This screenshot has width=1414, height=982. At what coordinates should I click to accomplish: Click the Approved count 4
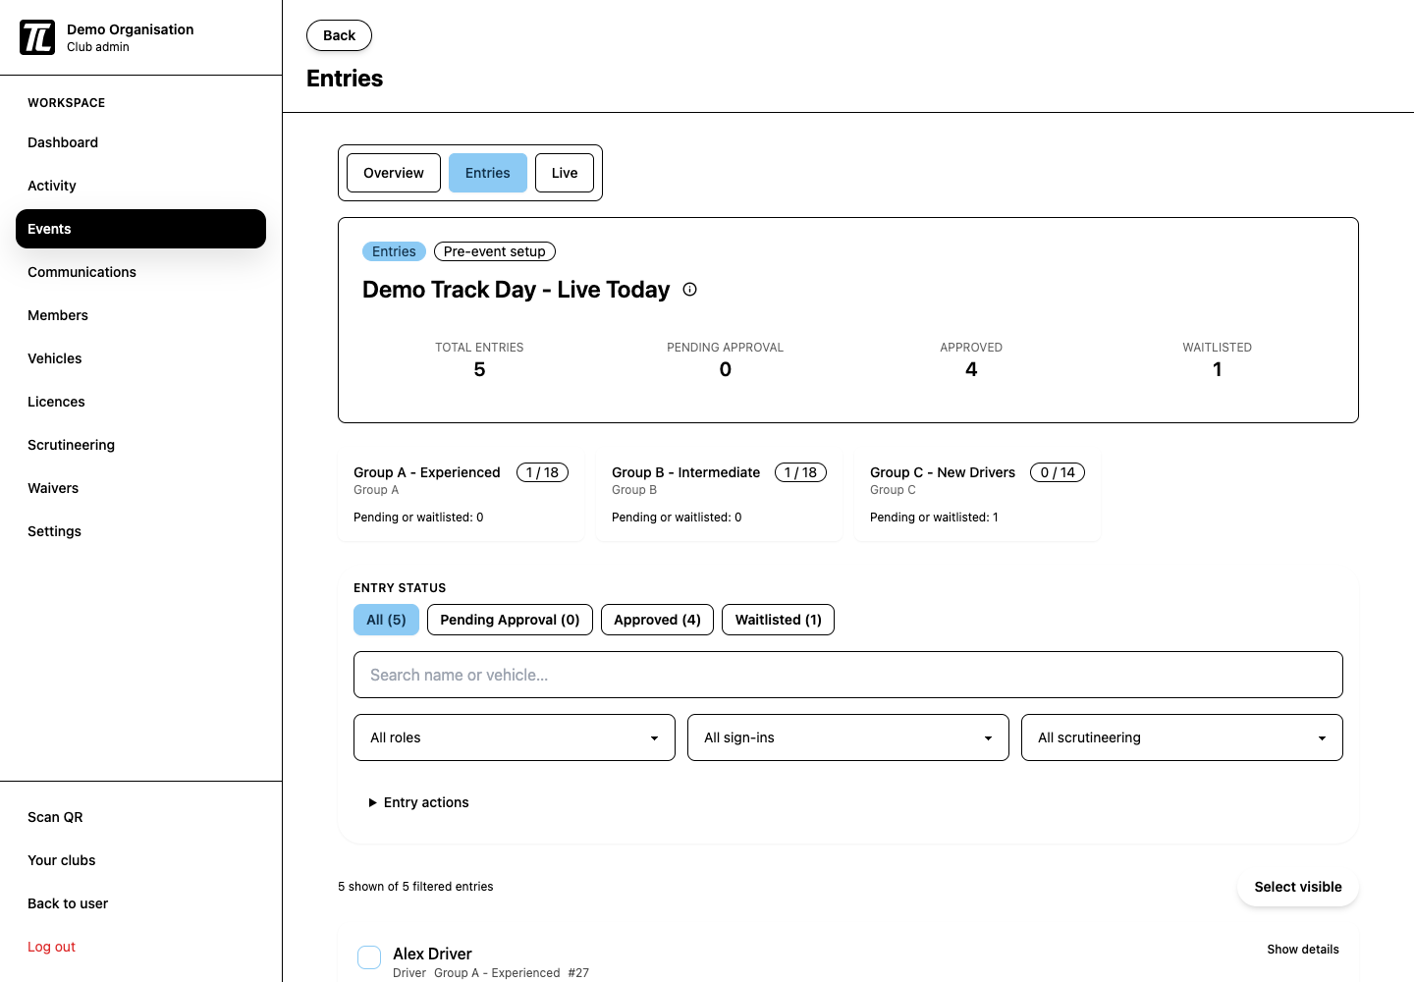[x=971, y=369]
